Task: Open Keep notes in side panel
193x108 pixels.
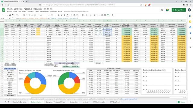Action: point(190,22)
